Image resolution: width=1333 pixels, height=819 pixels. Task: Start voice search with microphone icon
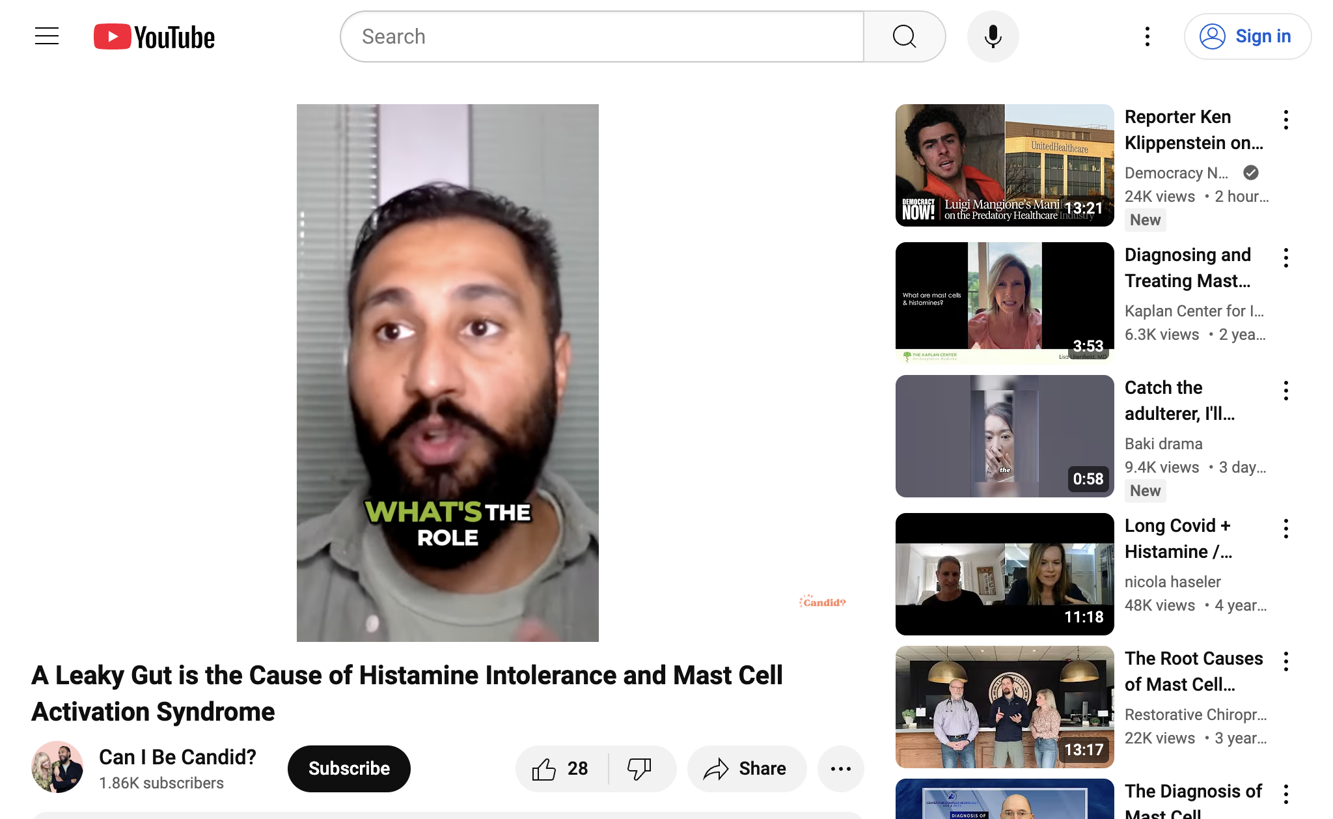tap(993, 36)
